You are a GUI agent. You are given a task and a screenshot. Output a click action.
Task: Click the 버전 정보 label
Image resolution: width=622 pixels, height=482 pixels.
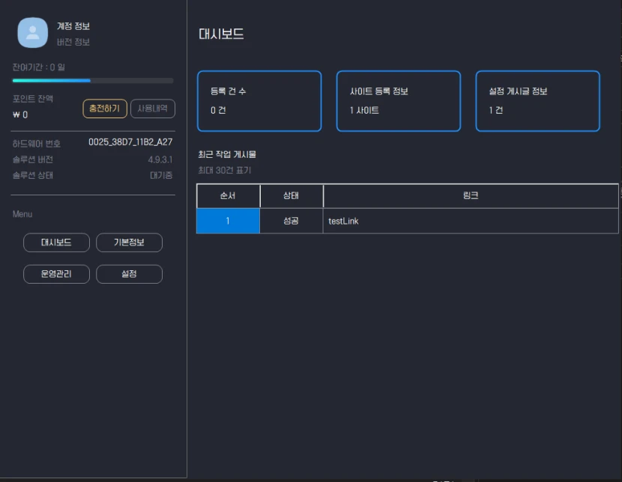click(73, 43)
